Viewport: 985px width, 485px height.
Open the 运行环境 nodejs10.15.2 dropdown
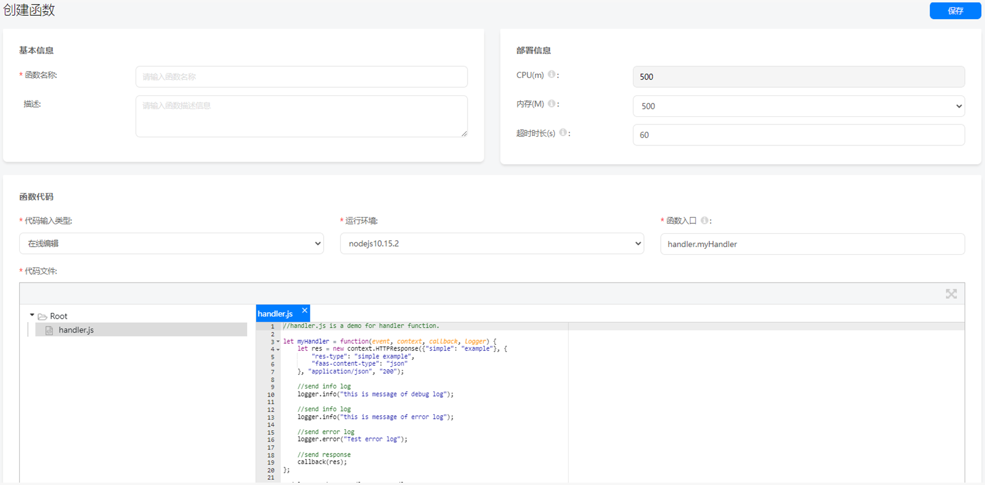click(492, 244)
